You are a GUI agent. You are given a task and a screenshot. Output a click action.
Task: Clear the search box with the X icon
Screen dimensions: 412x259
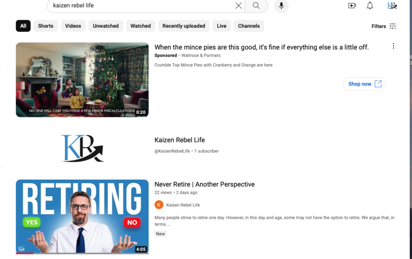pos(238,6)
